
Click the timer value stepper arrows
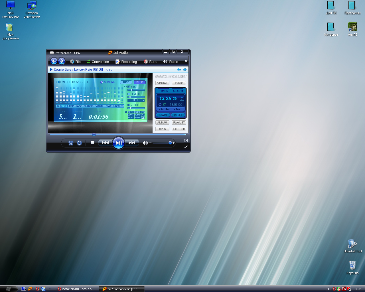[x=182, y=98]
